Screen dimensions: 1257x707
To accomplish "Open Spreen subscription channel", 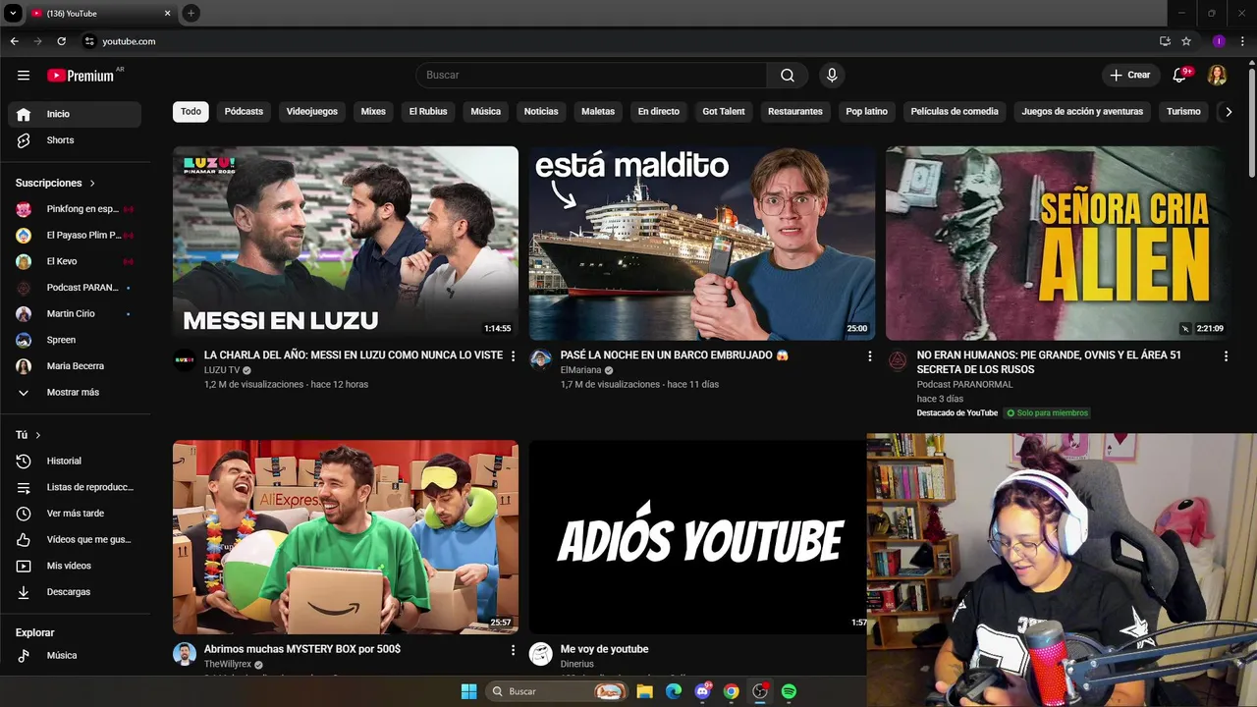I will [x=75, y=340].
